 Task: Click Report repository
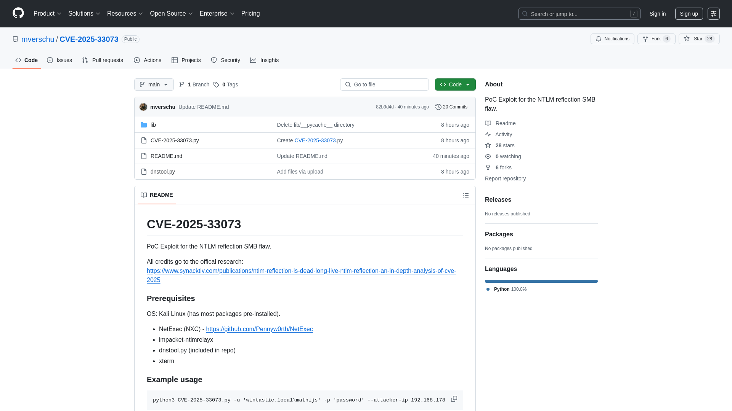click(505, 178)
